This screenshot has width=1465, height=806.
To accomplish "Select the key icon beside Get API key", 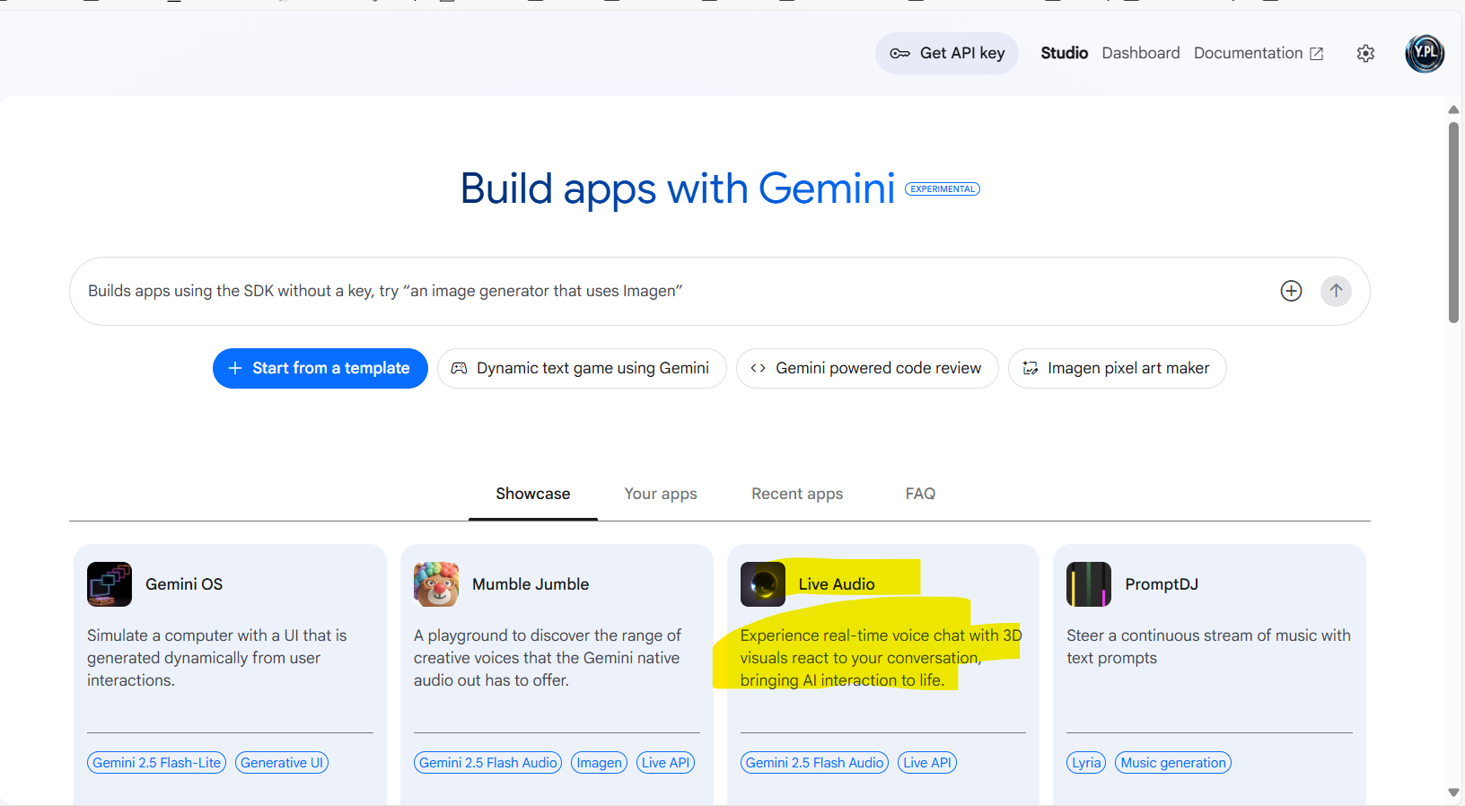I will pos(899,54).
